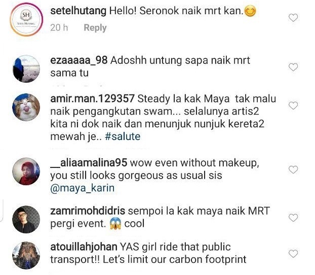315x275 pixels.
Task: Go to the zamrimohdidris username
Action: coord(88,211)
